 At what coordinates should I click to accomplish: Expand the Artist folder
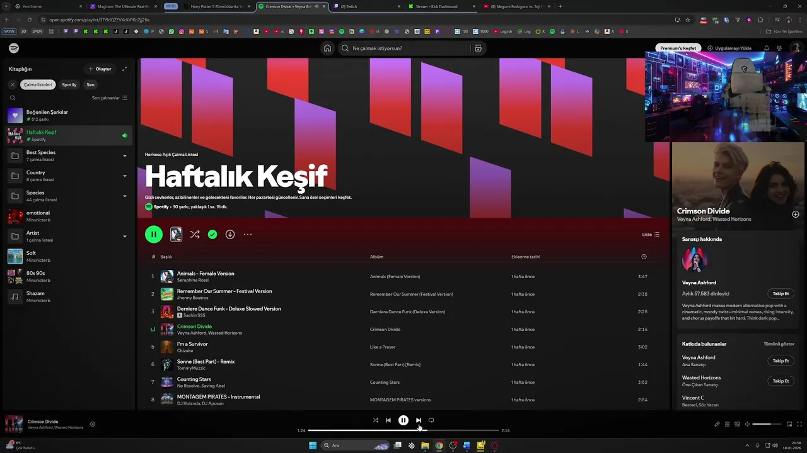point(124,237)
